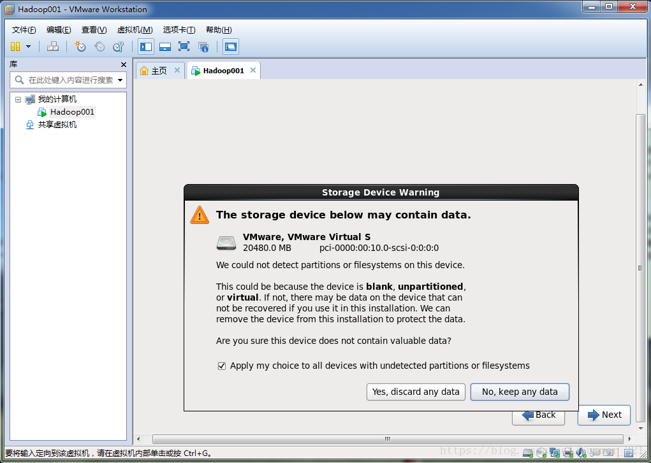Image resolution: width=651 pixels, height=463 pixels.
Task: Click the network adapter status bar icon
Action: [555, 453]
